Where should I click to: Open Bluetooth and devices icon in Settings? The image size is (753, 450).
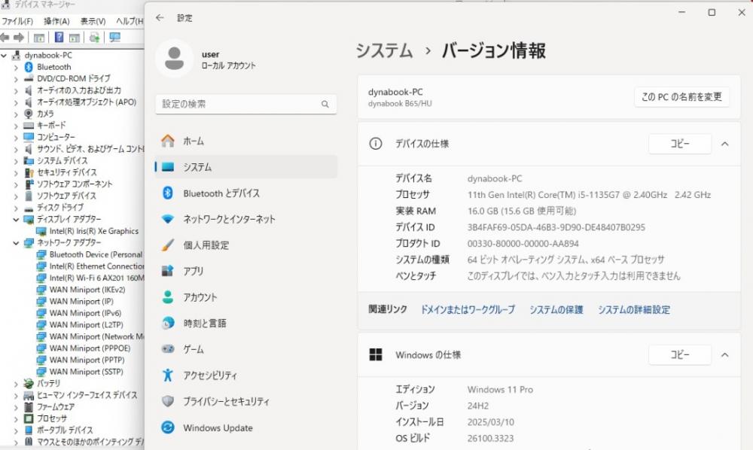tap(168, 193)
